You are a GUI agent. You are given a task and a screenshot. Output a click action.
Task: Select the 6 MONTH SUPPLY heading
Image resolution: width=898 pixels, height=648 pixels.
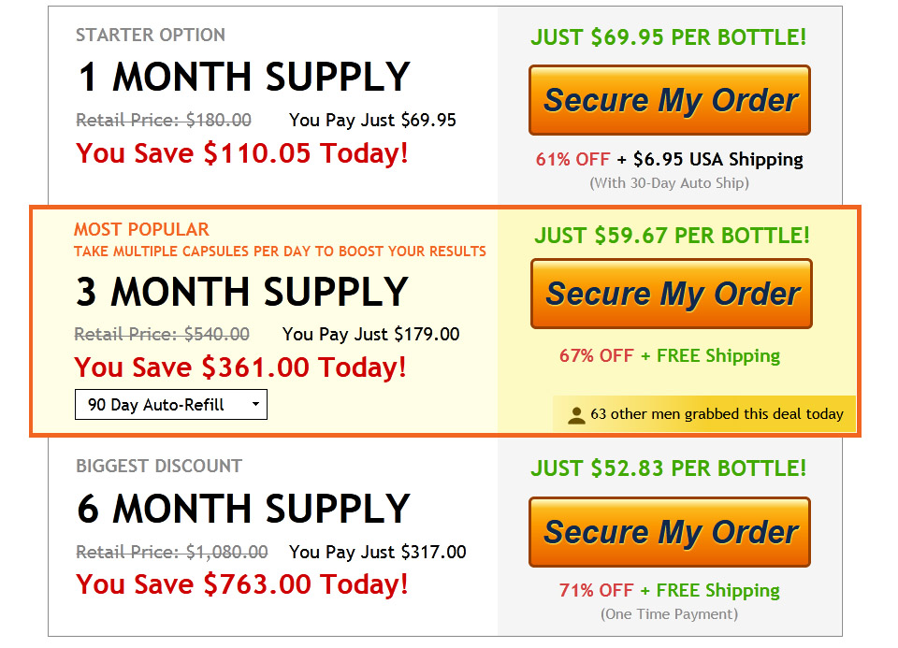tap(244, 509)
